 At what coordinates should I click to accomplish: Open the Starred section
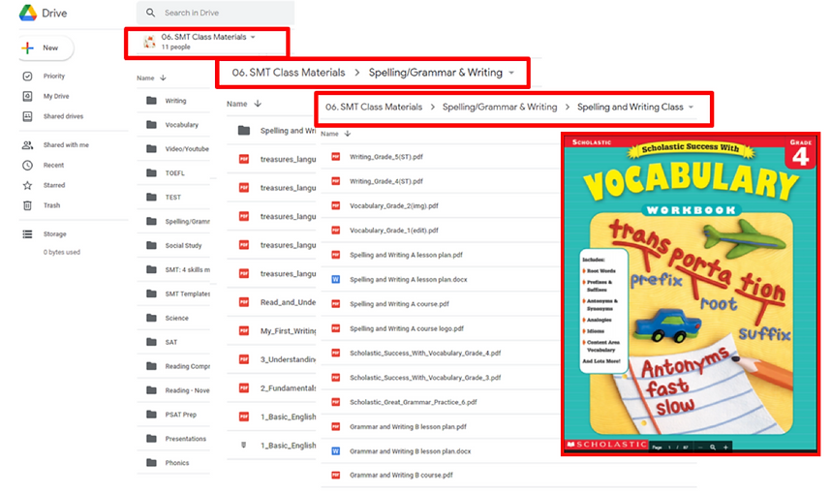[x=54, y=186]
